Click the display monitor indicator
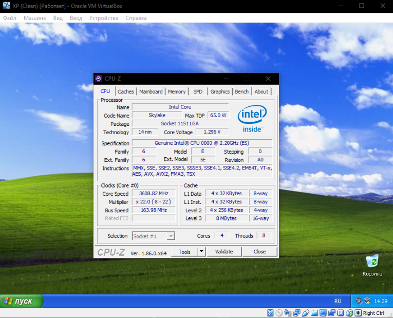This screenshot has width=393, height=318. 323,313
